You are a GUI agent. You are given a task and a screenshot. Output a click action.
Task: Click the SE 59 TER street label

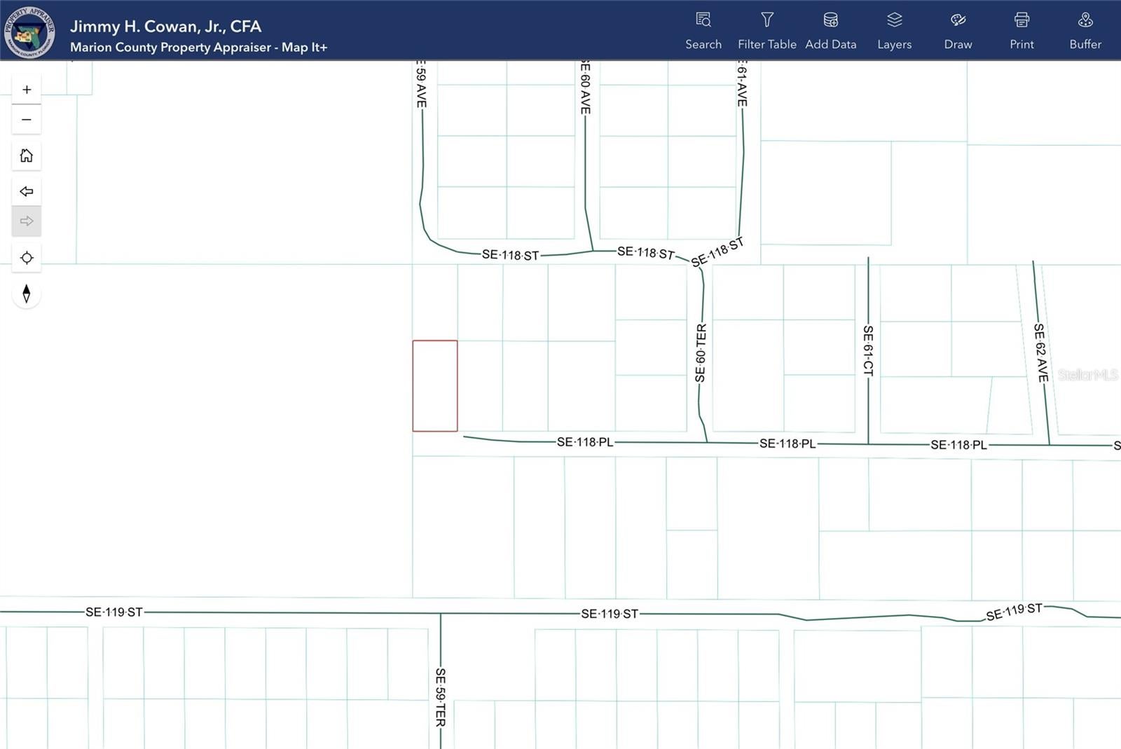point(440,697)
